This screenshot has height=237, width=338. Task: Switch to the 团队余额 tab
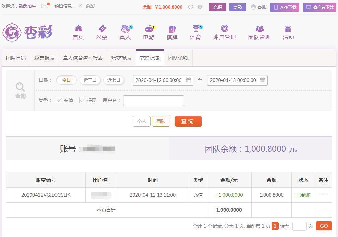(x=178, y=58)
